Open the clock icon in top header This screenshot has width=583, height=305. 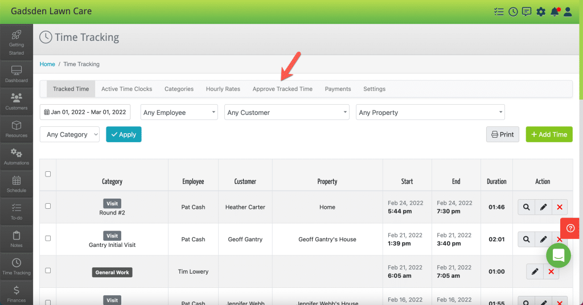click(x=513, y=12)
